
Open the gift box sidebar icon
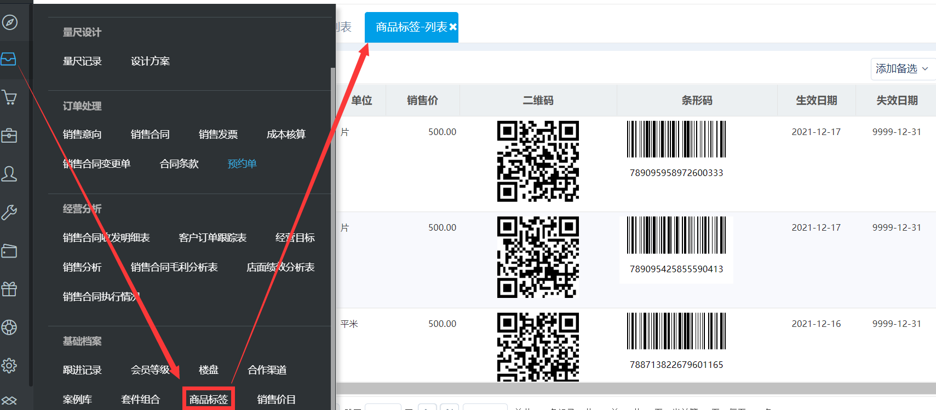pos(9,289)
